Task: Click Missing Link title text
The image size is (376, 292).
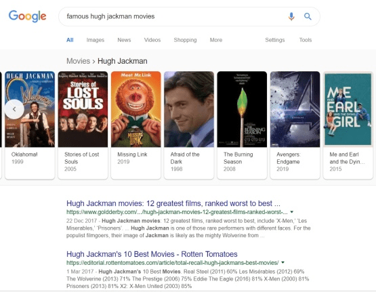Action: pos(132,154)
